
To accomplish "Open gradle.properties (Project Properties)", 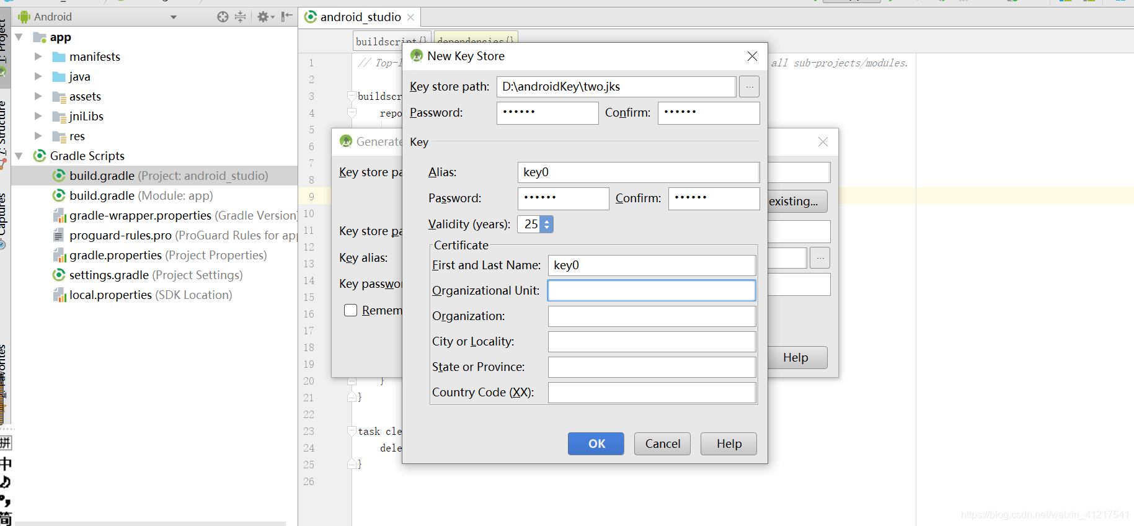I will click(159, 255).
